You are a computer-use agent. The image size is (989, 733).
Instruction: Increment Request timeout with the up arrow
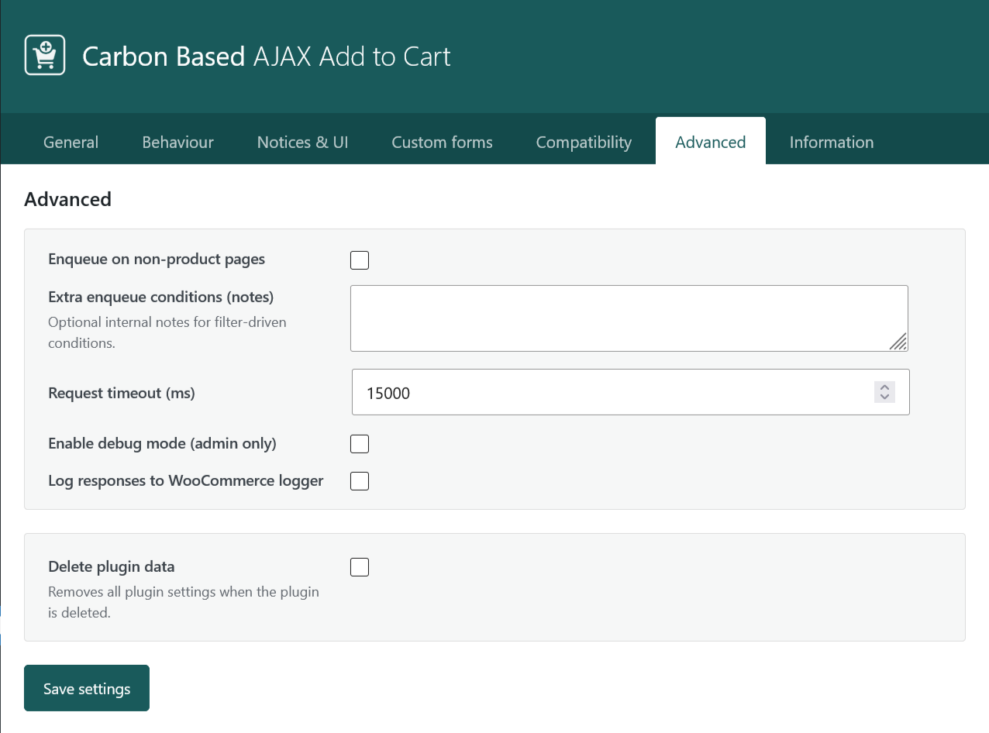(x=884, y=387)
